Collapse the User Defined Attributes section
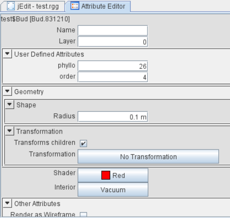Screen dimensions: 230x218 [x=8, y=54]
